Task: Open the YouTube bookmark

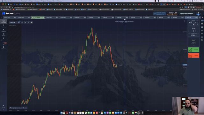Action: pos(42,10)
